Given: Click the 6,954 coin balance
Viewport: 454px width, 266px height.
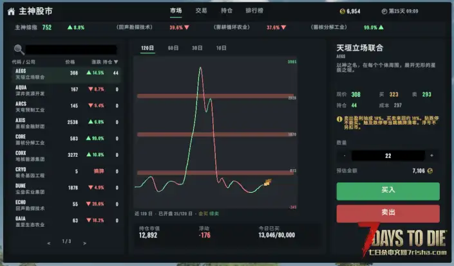Looking at the screenshot, I should point(354,12).
